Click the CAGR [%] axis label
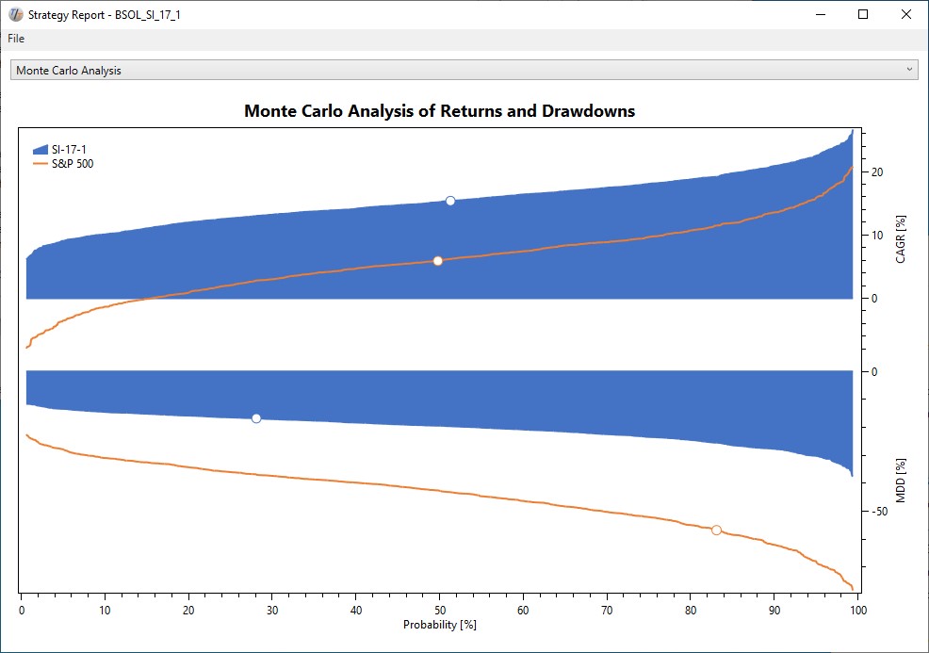Viewport: 929px width, 653px height. 901,239
